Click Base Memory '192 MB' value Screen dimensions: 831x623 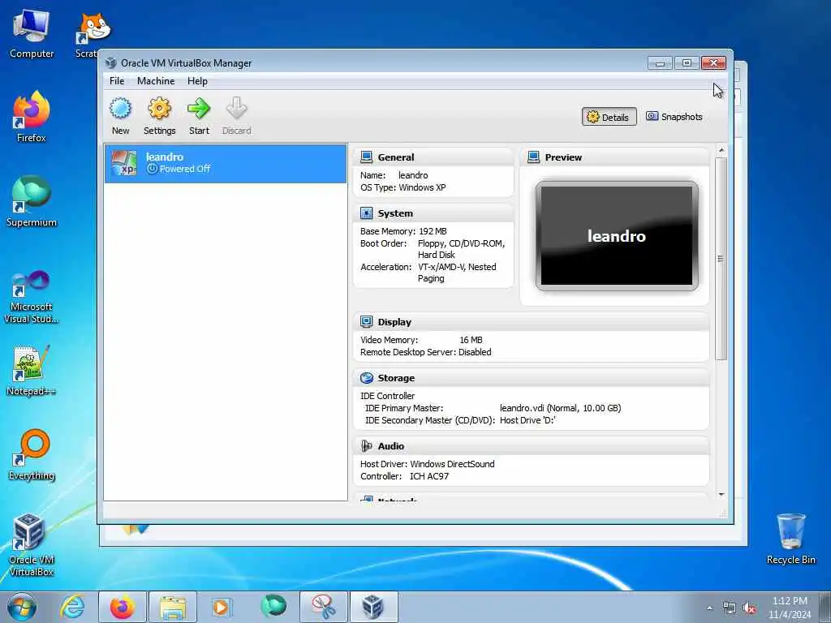tap(433, 231)
